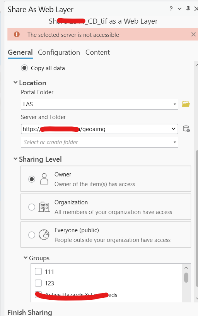Switch to the Configuration tab
The image size is (198, 316).
[x=59, y=52]
